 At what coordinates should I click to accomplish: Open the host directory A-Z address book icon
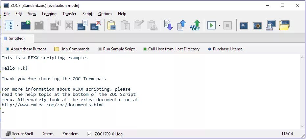coord(9,25)
